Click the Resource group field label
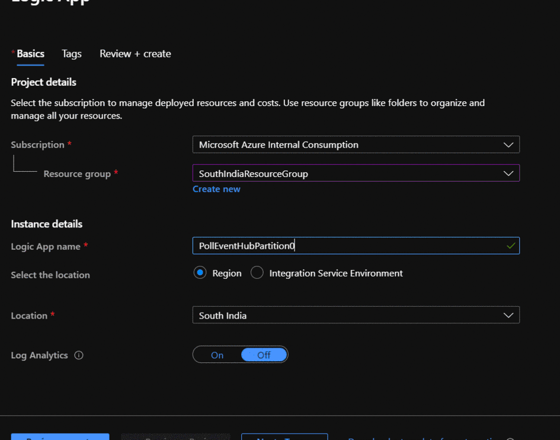 (x=77, y=174)
